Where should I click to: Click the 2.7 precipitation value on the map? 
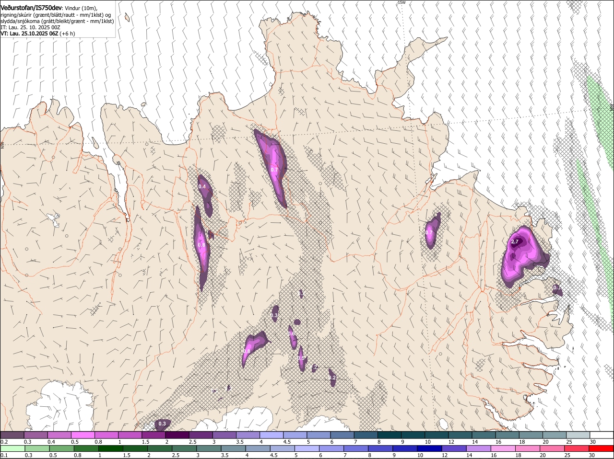515,241
